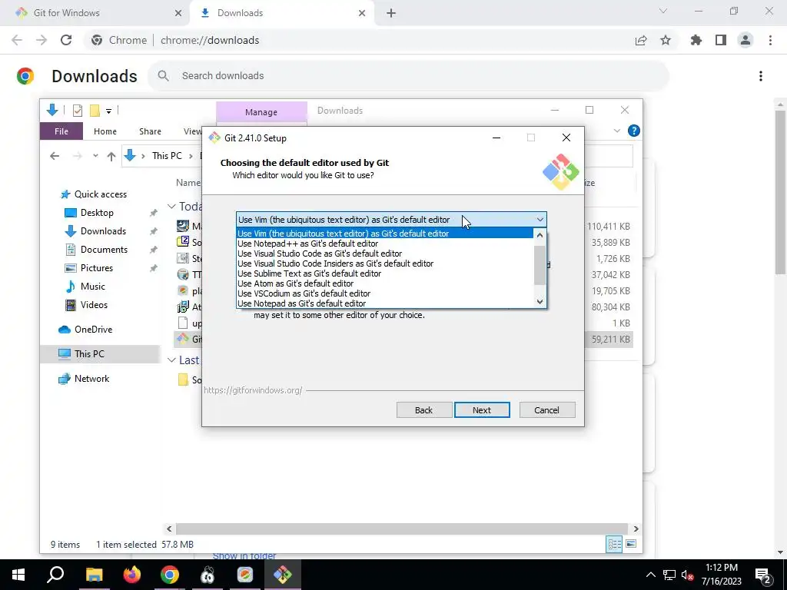Open Downloads page more actions menu

(x=761, y=76)
